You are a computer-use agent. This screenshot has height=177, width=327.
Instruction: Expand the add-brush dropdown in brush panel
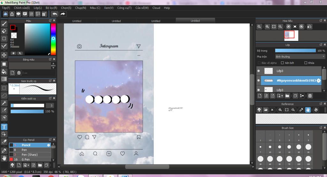click(x=28, y=165)
